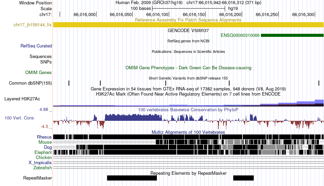The image size is (324, 186).
Task: Click the RepeatMasker track label
Action: [38, 178]
